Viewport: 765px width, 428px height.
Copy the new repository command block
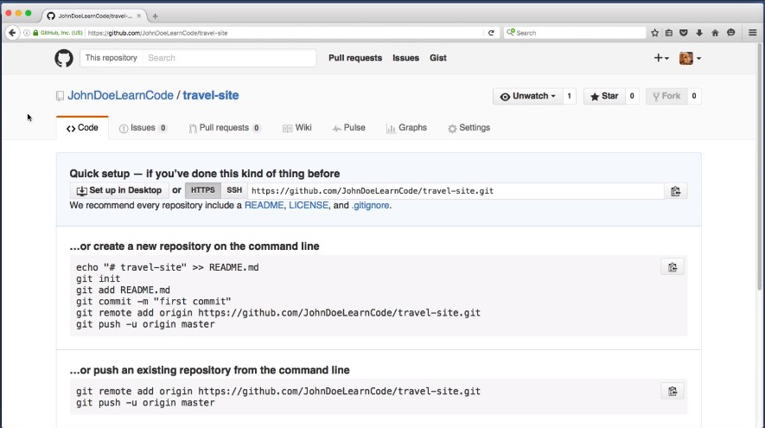(672, 267)
